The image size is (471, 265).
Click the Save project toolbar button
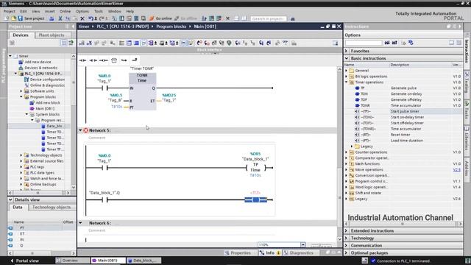31,18
